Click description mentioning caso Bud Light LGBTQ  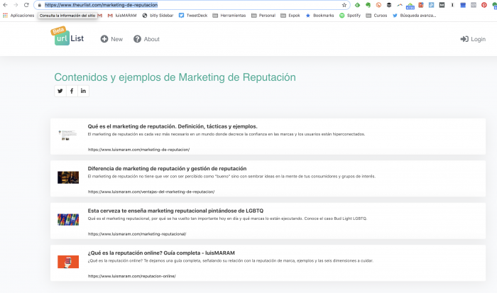click(227, 219)
